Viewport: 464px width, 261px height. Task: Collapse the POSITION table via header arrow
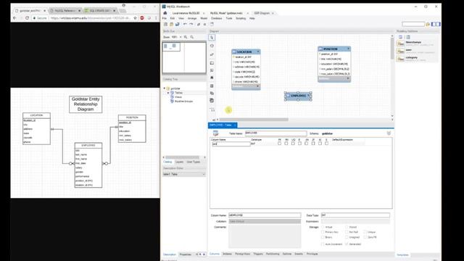click(x=348, y=49)
